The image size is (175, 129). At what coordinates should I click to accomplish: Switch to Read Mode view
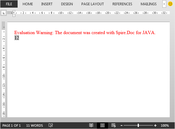tap(91, 125)
